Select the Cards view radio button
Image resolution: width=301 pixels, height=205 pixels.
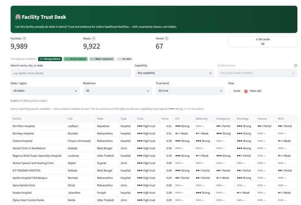[x=230, y=91]
